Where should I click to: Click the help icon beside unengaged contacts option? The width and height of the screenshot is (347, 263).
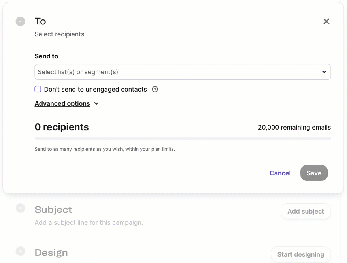(155, 89)
